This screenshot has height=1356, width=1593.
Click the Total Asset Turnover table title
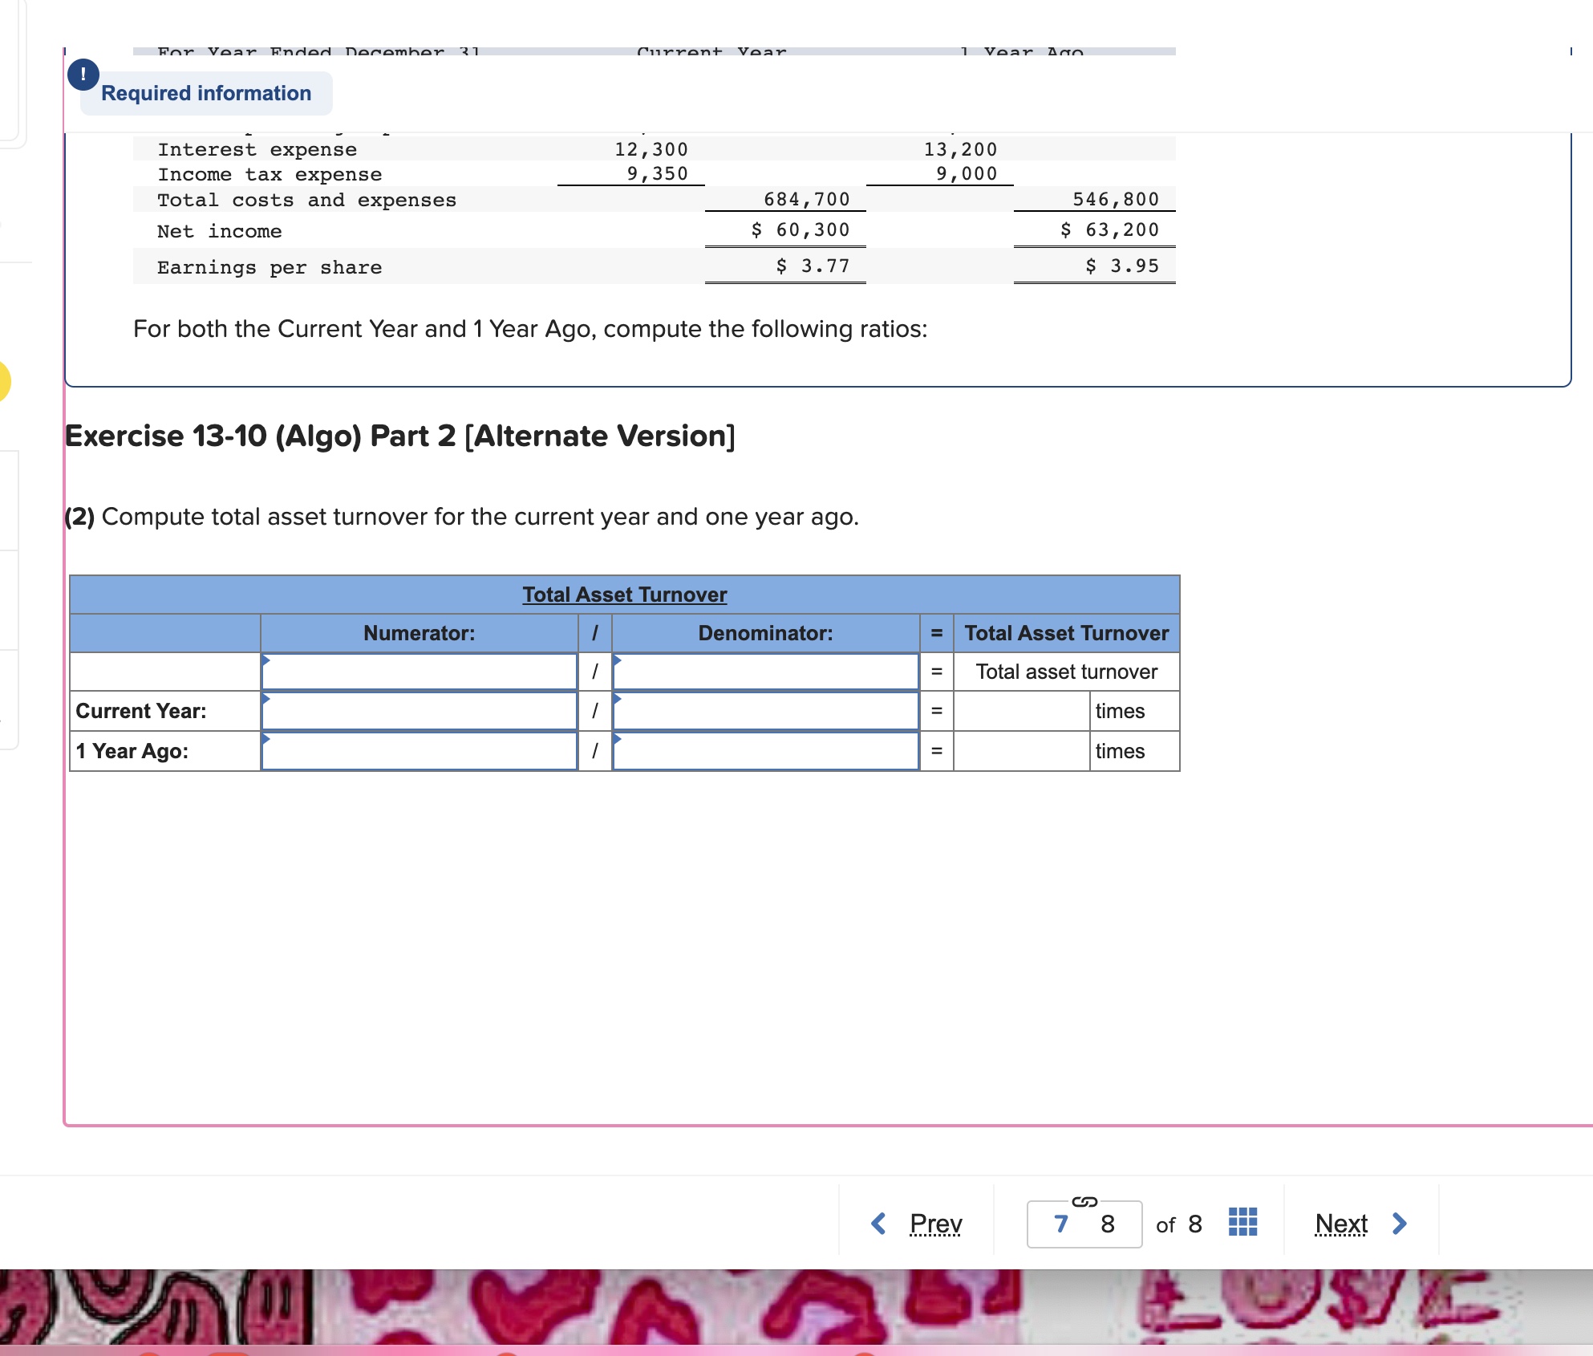624,595
